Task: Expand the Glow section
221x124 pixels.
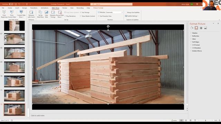Action: (194, 39)
